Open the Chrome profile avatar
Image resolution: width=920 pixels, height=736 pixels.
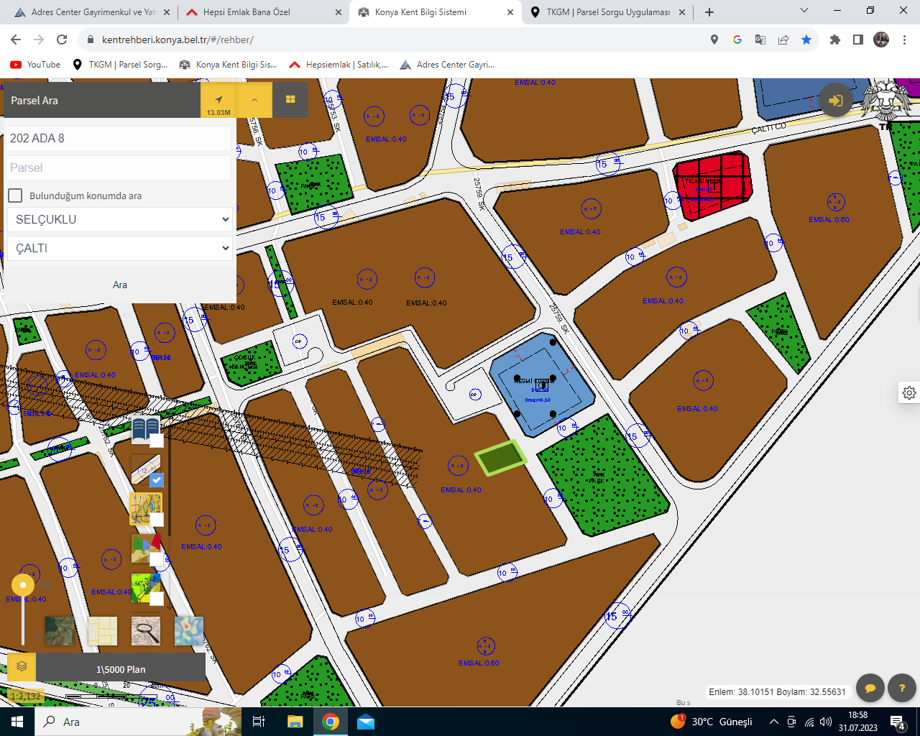coord(881,40)
